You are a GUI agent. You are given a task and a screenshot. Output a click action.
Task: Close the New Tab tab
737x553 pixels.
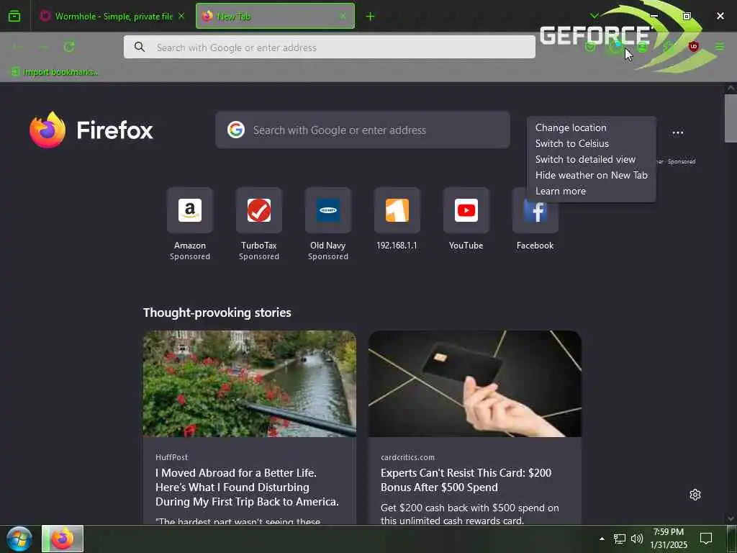(343, 16)
